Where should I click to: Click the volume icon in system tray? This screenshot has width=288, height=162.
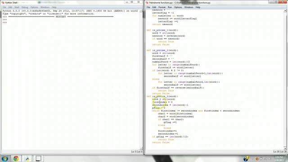coord(269,159)
